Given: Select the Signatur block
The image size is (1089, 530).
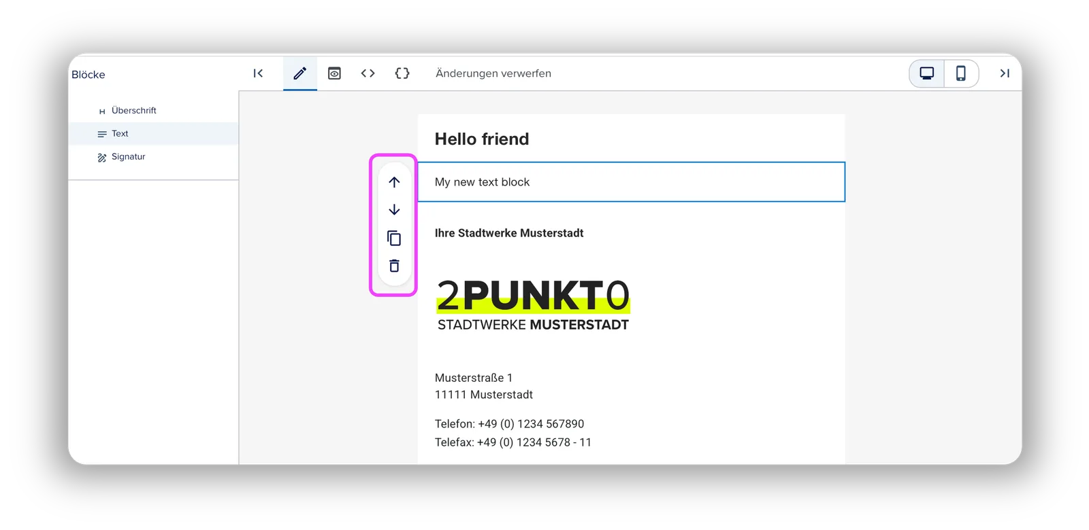Looking at the screenshot, I should tap(153, 157).
